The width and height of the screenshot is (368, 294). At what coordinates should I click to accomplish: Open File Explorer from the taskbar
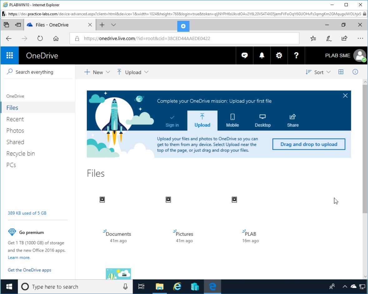pos(159,287)
